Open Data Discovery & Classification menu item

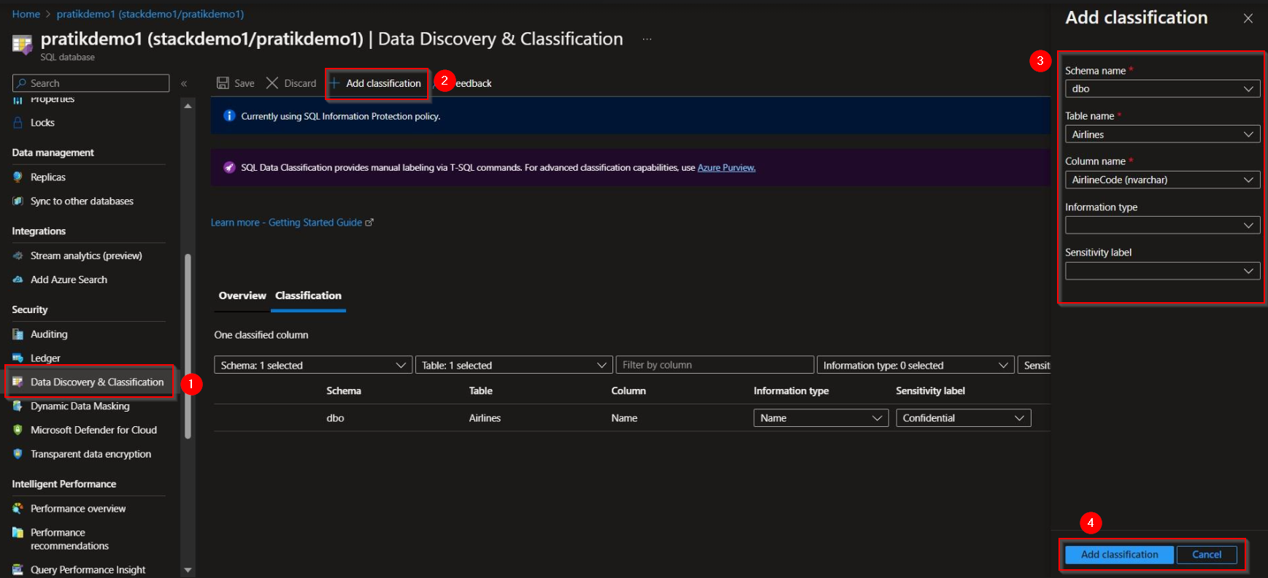[96, 382]
